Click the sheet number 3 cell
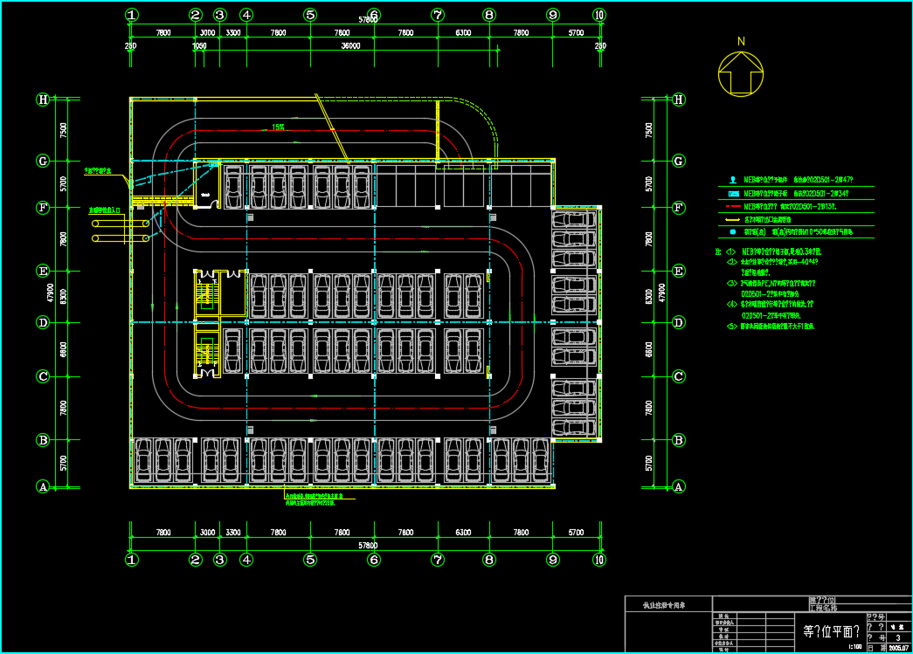913x654 pixels. [x=897, y=638]
